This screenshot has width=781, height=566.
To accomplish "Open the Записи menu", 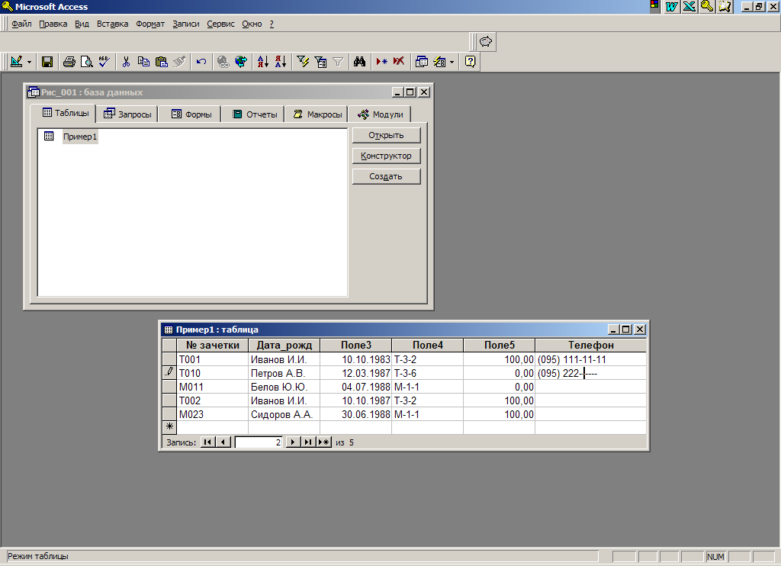I will pyautogui.click(x=186, y=24).
